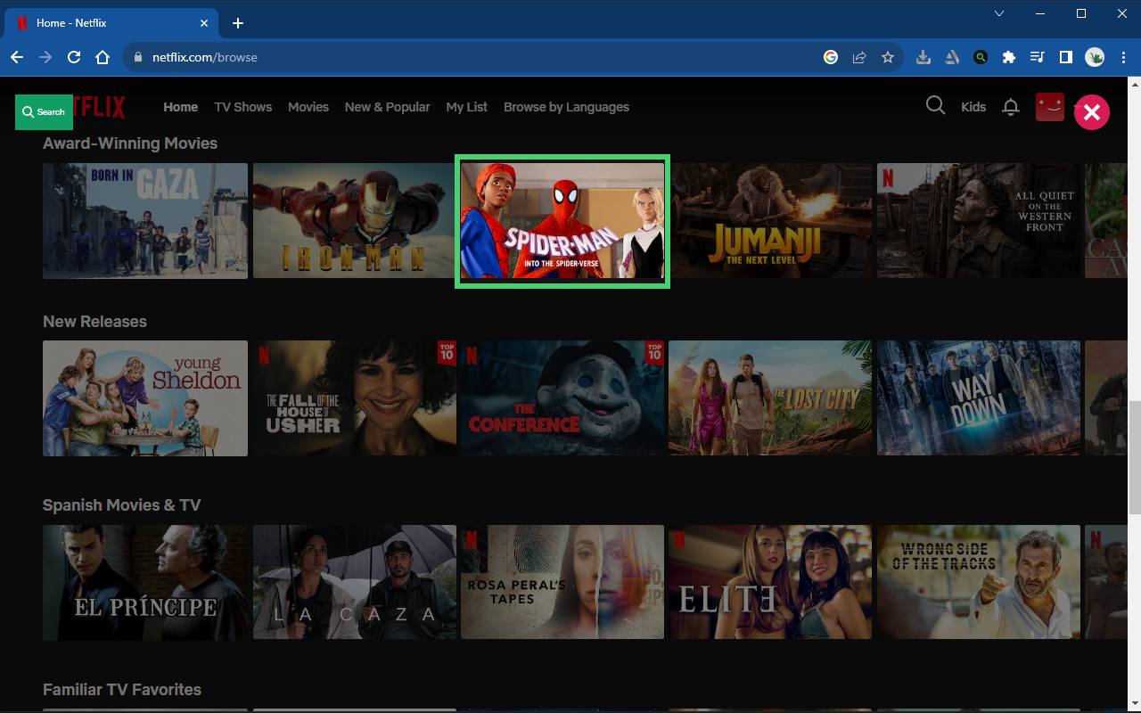
Task: Open the red profile avatar menu
Action: (x=1050, y=107)
